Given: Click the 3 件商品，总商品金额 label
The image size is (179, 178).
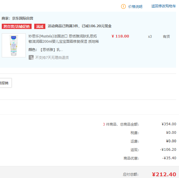Looking at the screenshot, I should 121,124.
